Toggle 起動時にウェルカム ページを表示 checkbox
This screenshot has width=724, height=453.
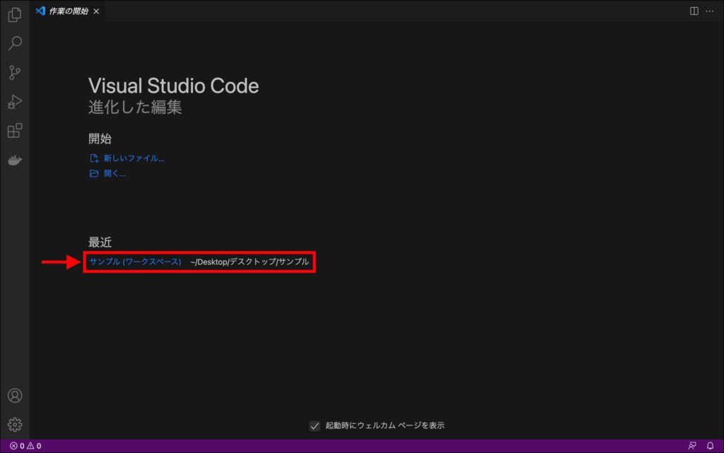(315, 425)
